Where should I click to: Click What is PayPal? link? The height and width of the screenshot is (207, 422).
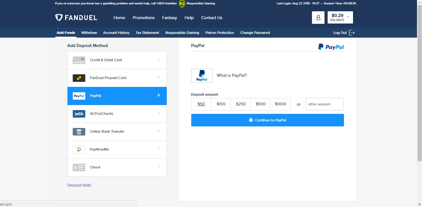(232, 76)
